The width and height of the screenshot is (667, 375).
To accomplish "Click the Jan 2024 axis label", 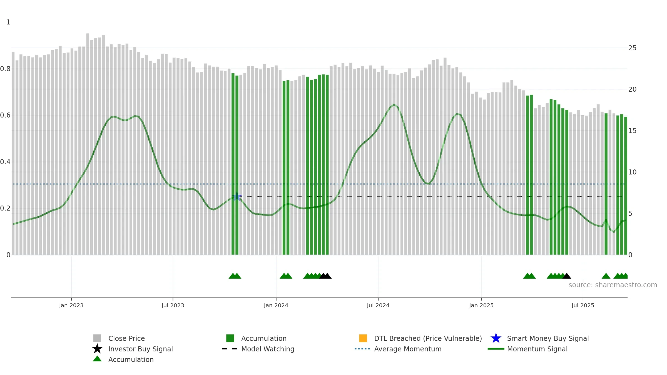I will [276, 306].
